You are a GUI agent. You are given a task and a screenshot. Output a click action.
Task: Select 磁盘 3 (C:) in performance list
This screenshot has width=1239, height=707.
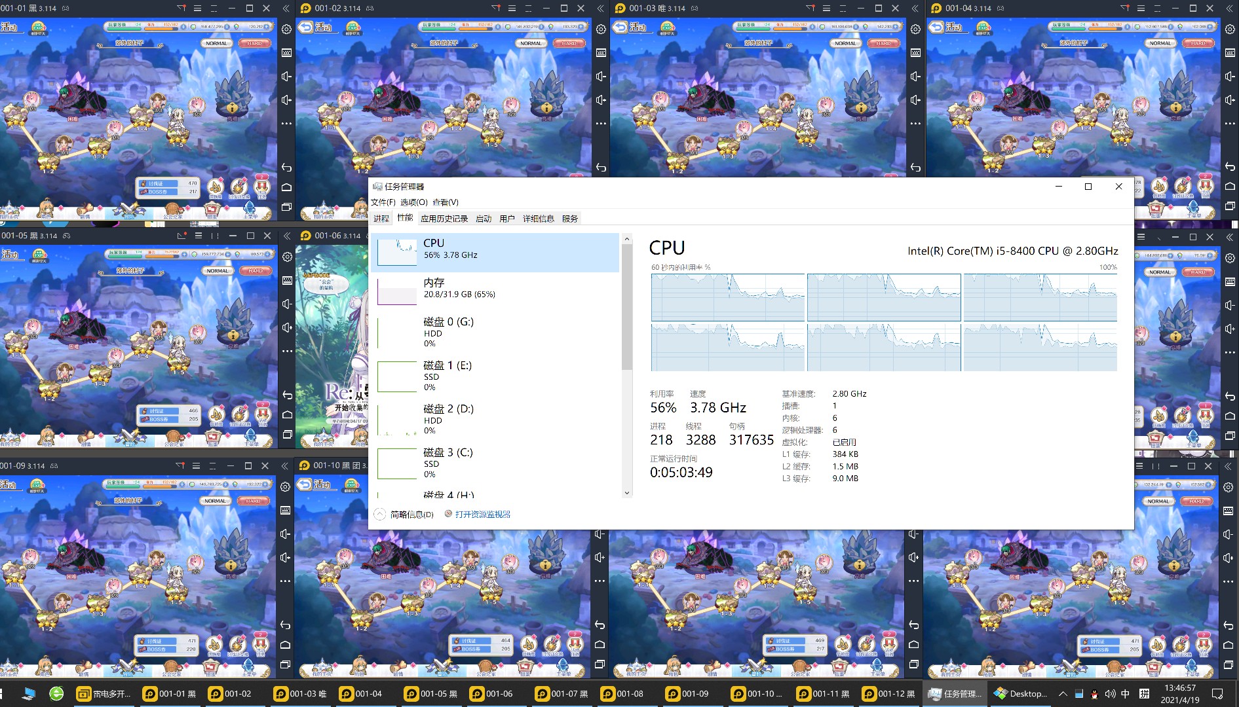tap(495, 462)
